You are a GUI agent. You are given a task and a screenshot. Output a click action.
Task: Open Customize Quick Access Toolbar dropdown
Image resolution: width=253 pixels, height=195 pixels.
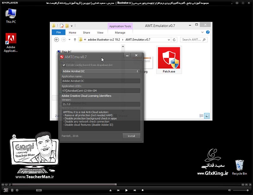point(72,26)
